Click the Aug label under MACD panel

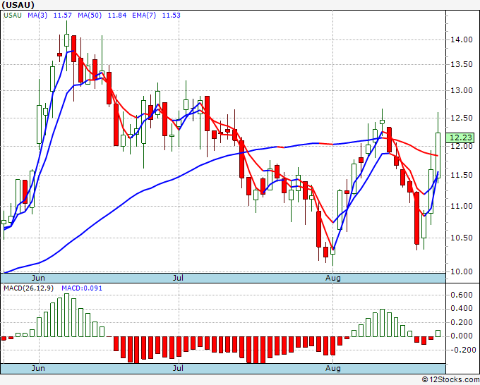(333, 368)
